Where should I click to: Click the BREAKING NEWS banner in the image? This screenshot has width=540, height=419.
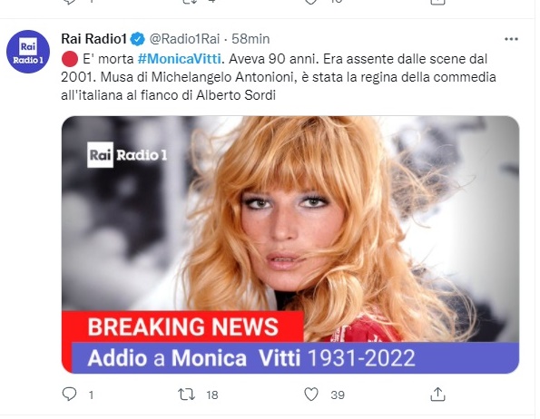point(182,326)
